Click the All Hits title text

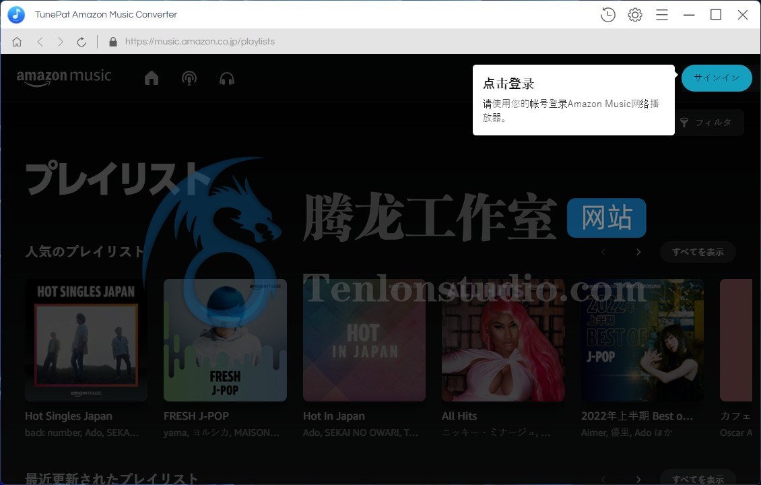coord(459,416)
